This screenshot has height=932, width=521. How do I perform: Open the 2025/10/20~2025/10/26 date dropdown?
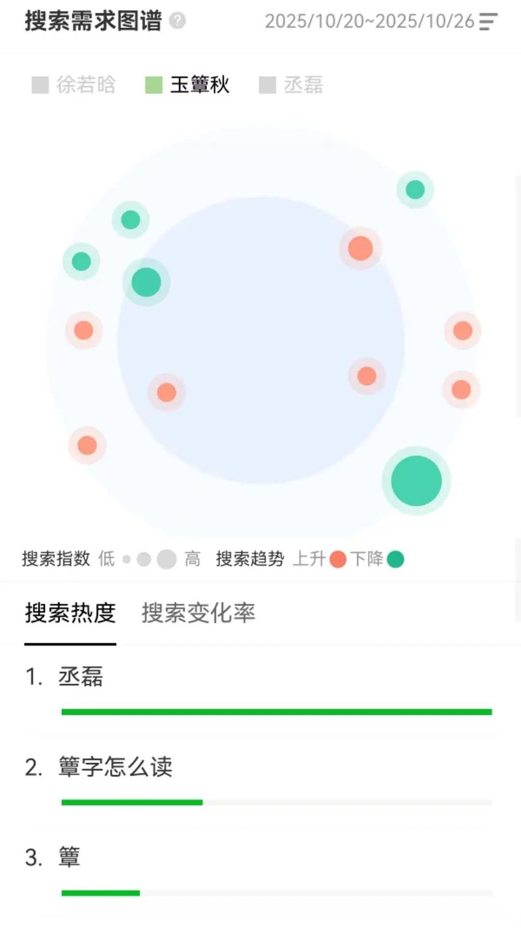[x=370, y=21]
